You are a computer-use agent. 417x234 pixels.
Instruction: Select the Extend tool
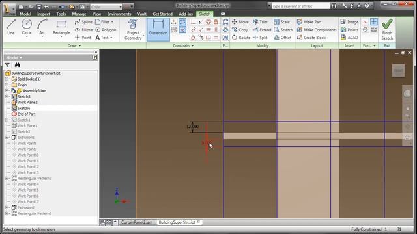(x=262, y=30)
